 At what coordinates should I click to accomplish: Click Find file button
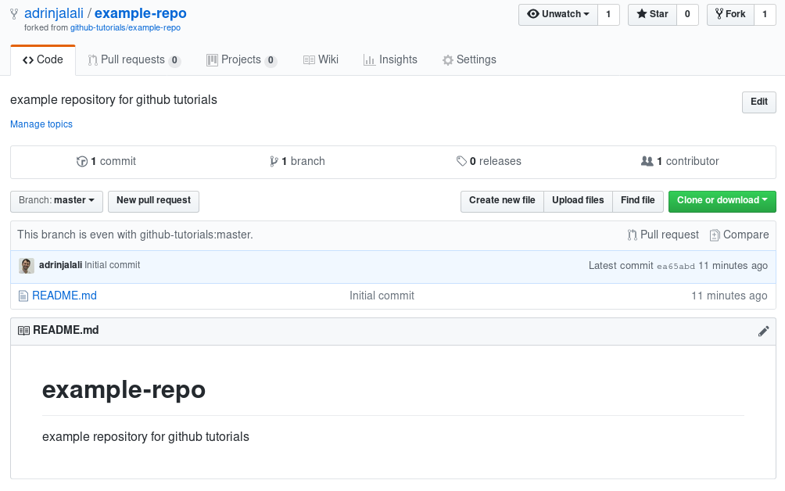(638, 201)
